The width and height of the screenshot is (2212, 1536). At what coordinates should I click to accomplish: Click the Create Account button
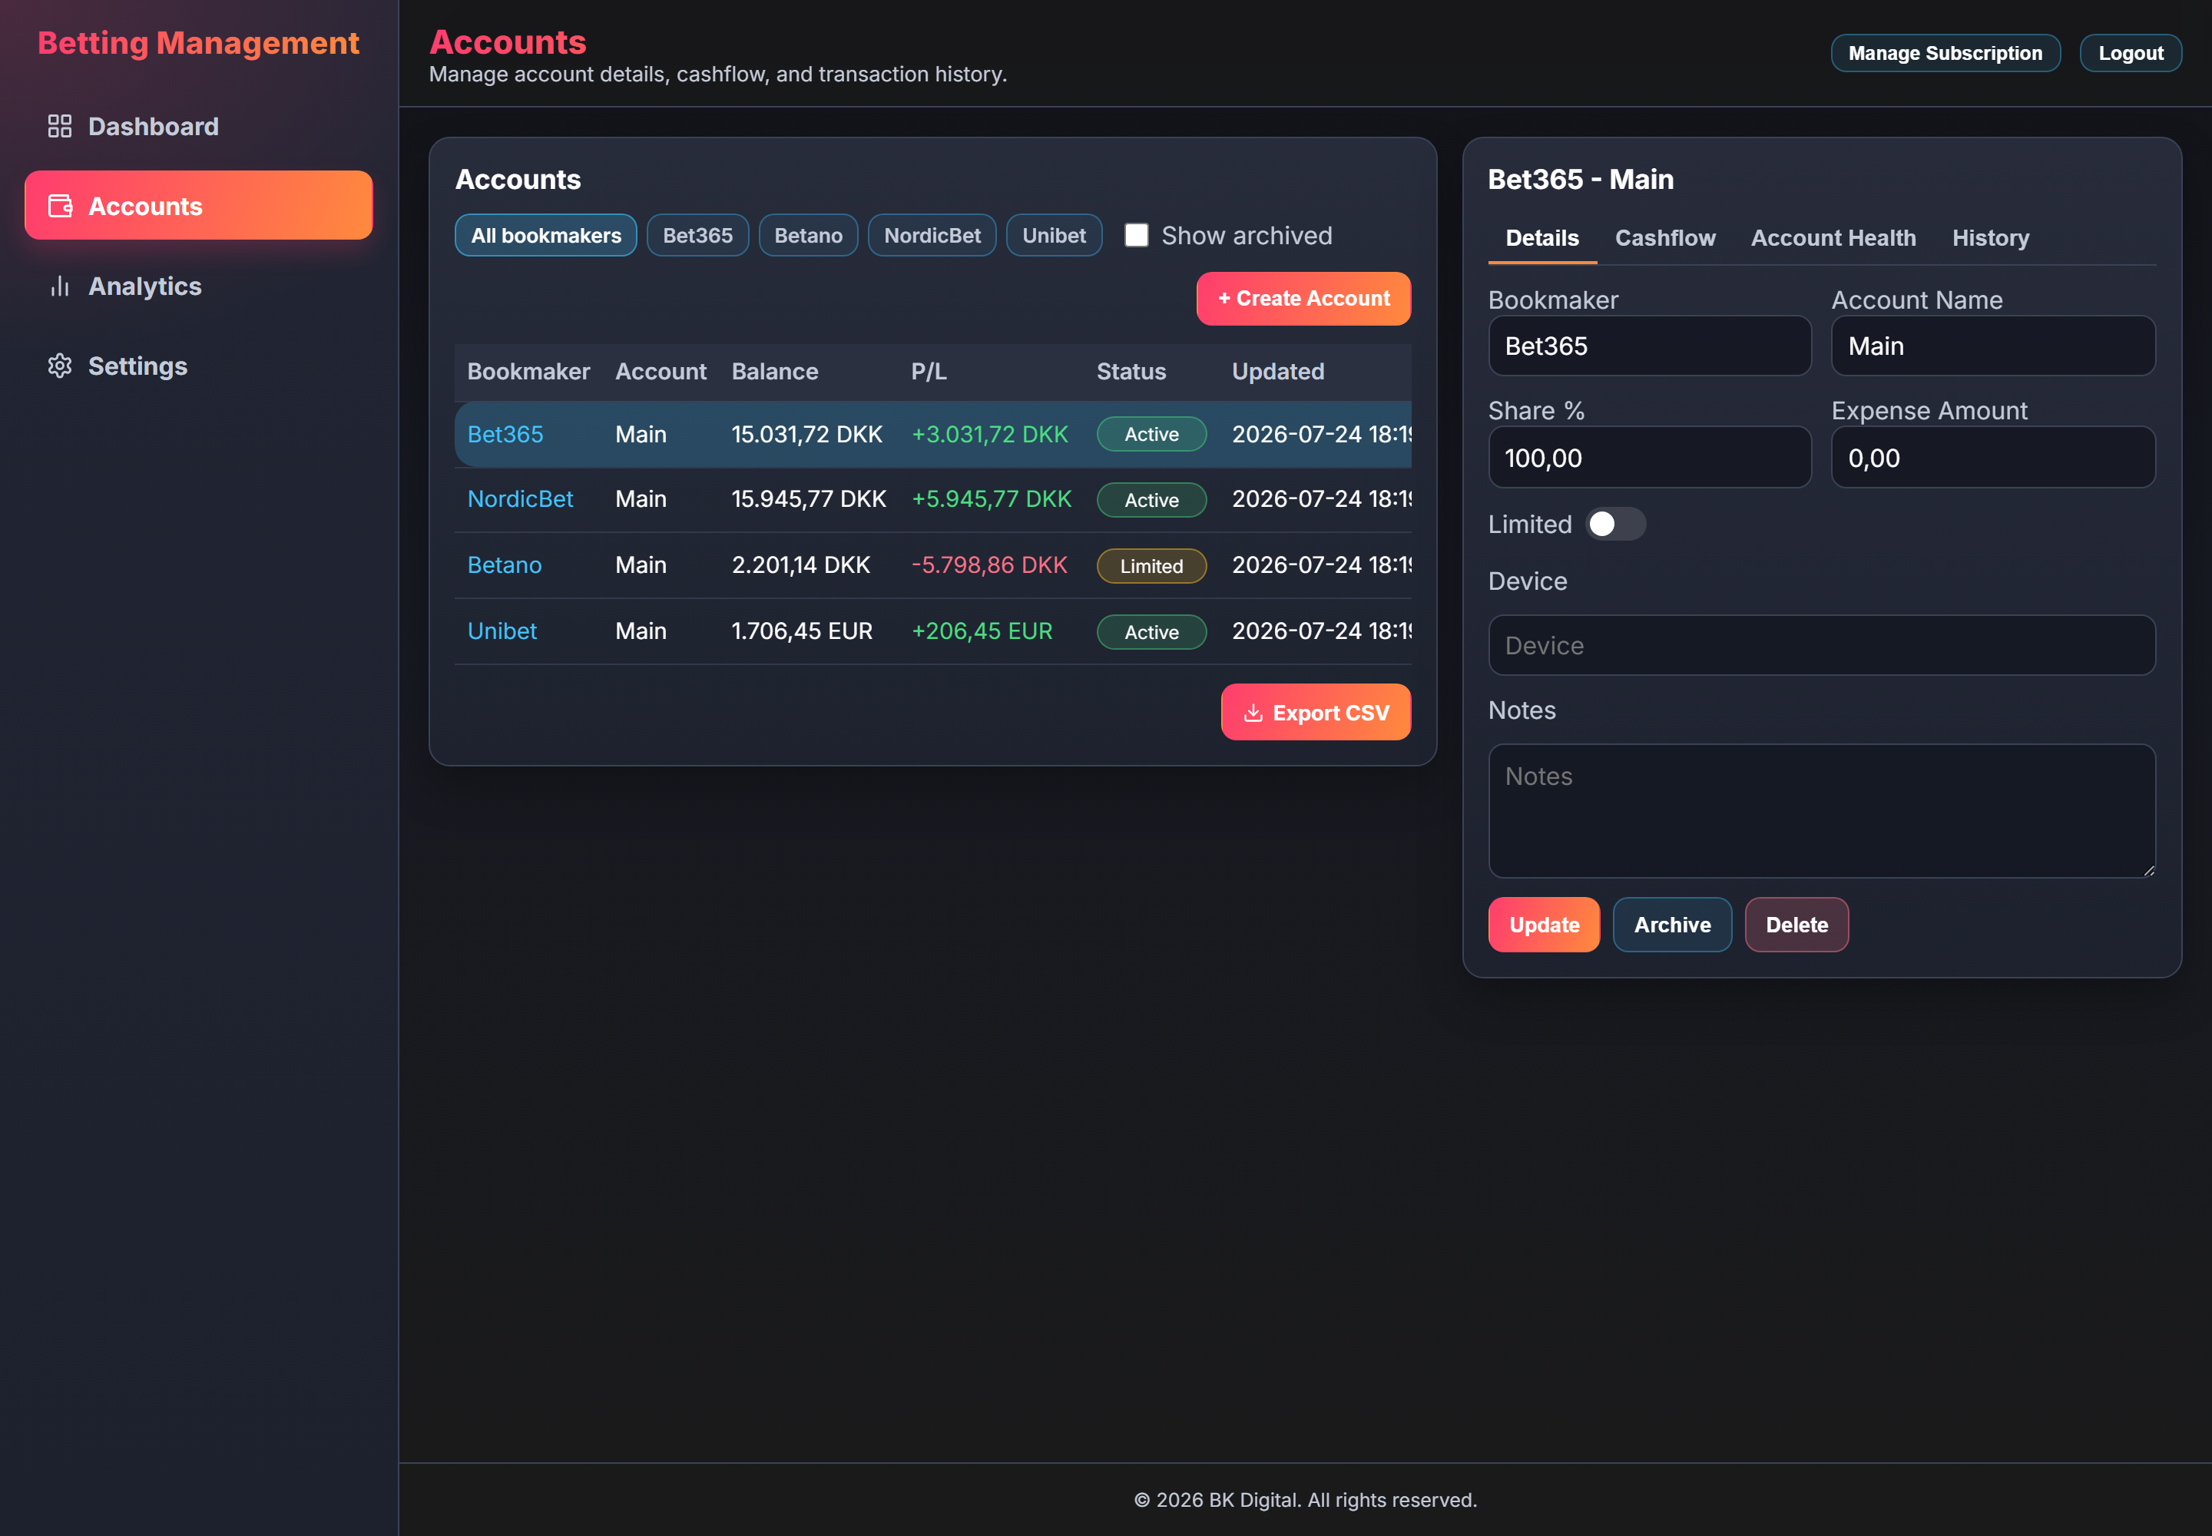coord(1303,298)
